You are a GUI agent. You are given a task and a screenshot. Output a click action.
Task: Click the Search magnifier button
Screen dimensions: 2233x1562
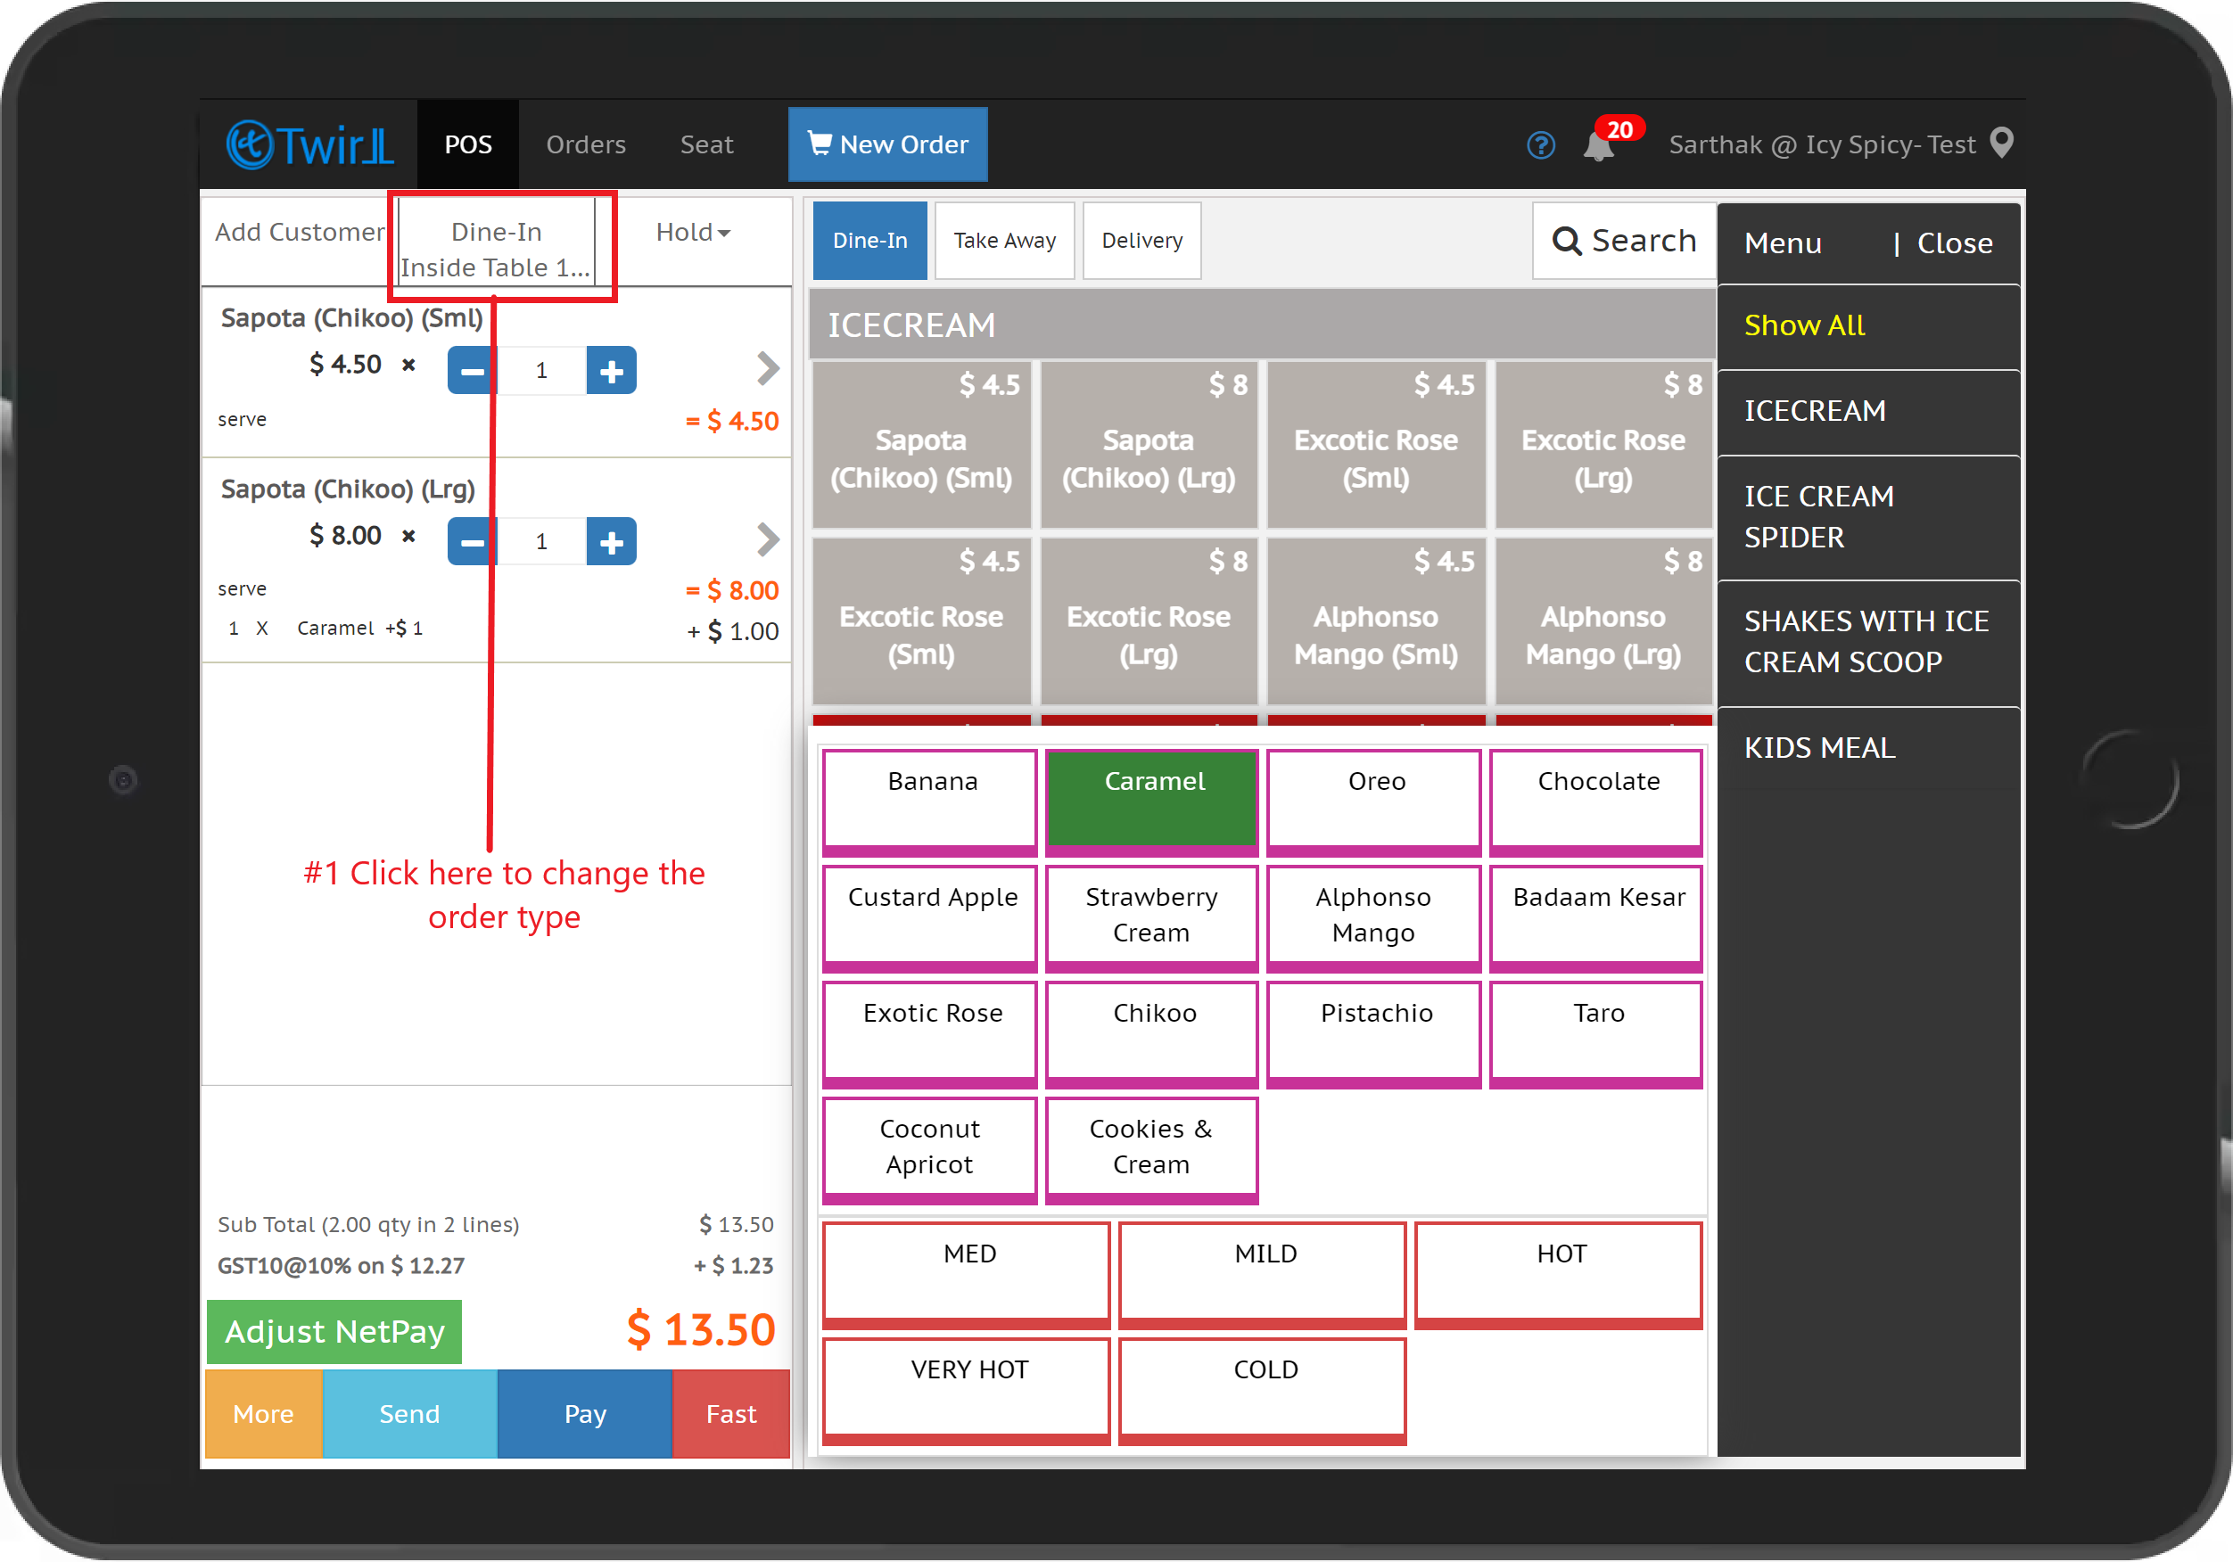click(x=1623, y=240)
